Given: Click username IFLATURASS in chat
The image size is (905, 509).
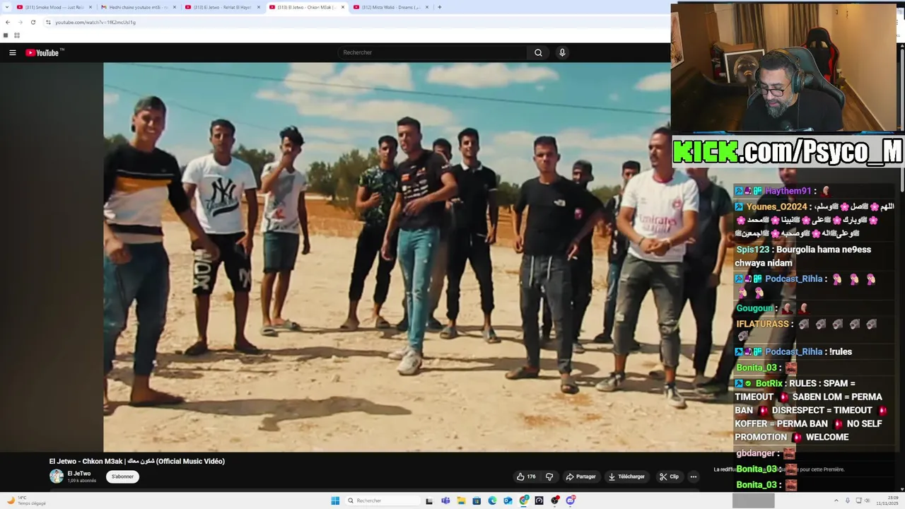Looking at the screenshot, I should [x=762, y=324].
